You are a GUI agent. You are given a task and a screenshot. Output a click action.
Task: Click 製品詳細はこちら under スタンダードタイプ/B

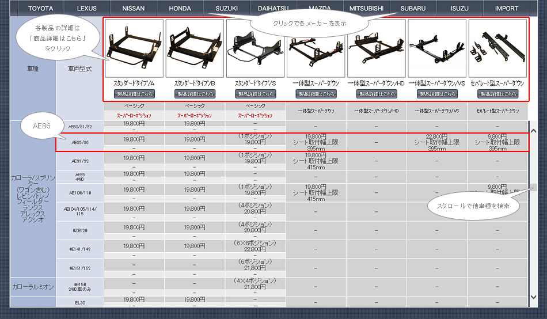(195, 94)
